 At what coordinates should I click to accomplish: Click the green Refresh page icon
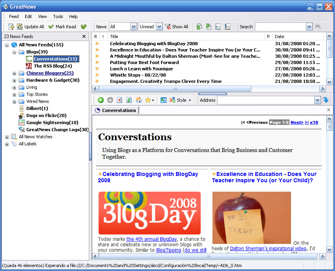click(x=129, y=100)
